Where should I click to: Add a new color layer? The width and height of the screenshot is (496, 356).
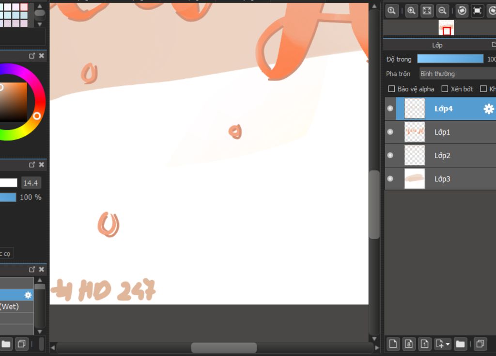(x=393, y=344)
